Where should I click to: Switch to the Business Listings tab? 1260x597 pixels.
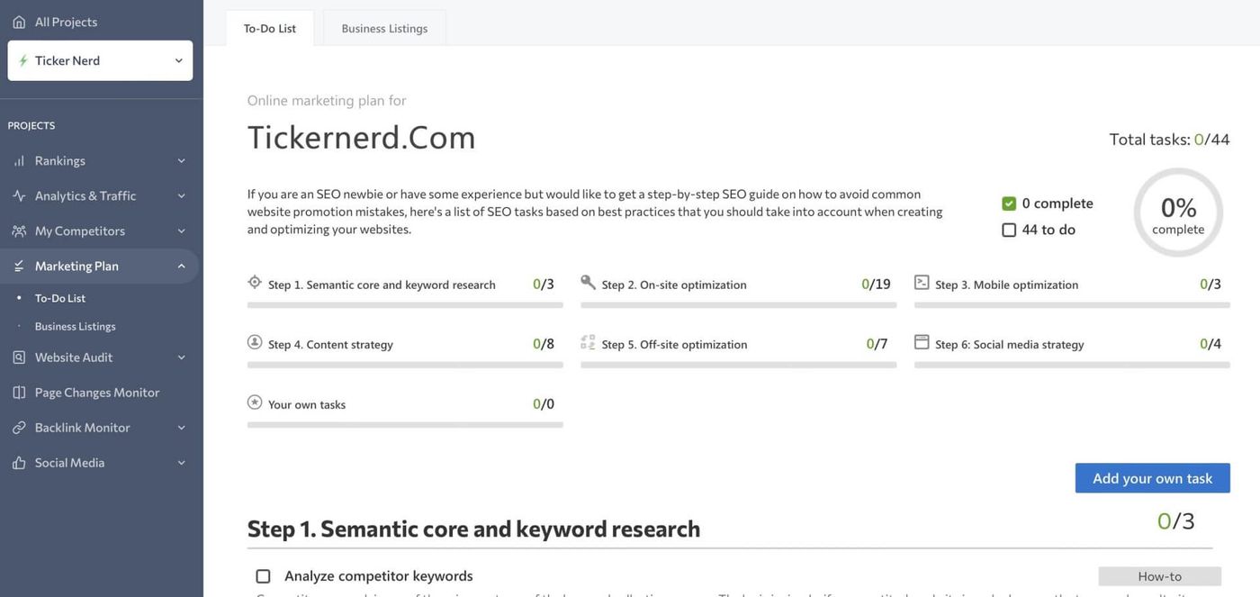pos(384,28)
